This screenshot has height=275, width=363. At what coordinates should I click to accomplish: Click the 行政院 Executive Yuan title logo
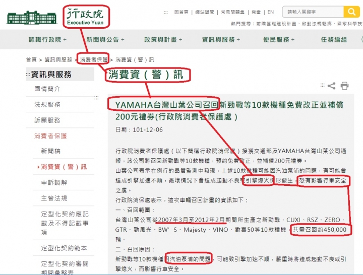click(85, 17)
